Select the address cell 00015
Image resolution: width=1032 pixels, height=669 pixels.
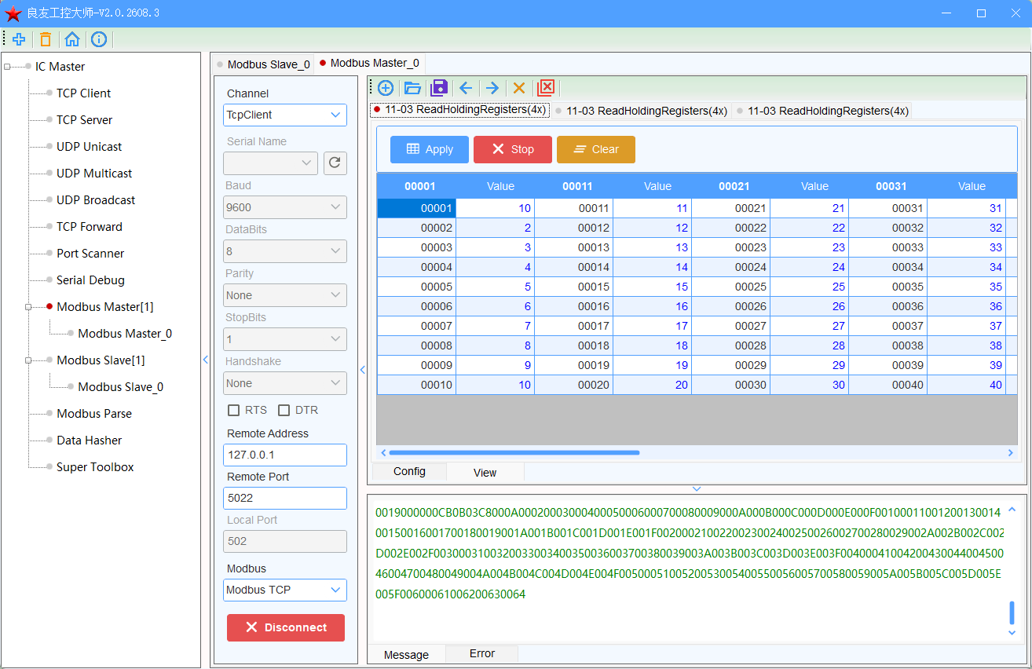pos(574,287)
